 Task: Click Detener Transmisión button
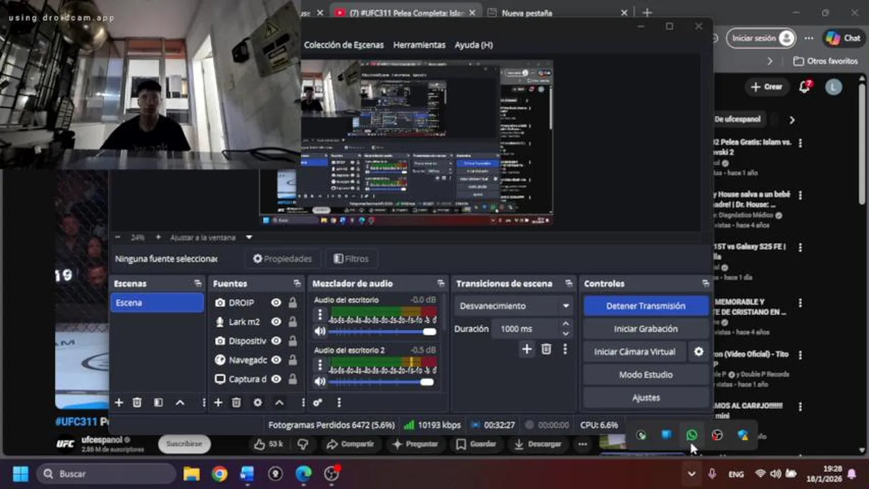coord(646,306)
